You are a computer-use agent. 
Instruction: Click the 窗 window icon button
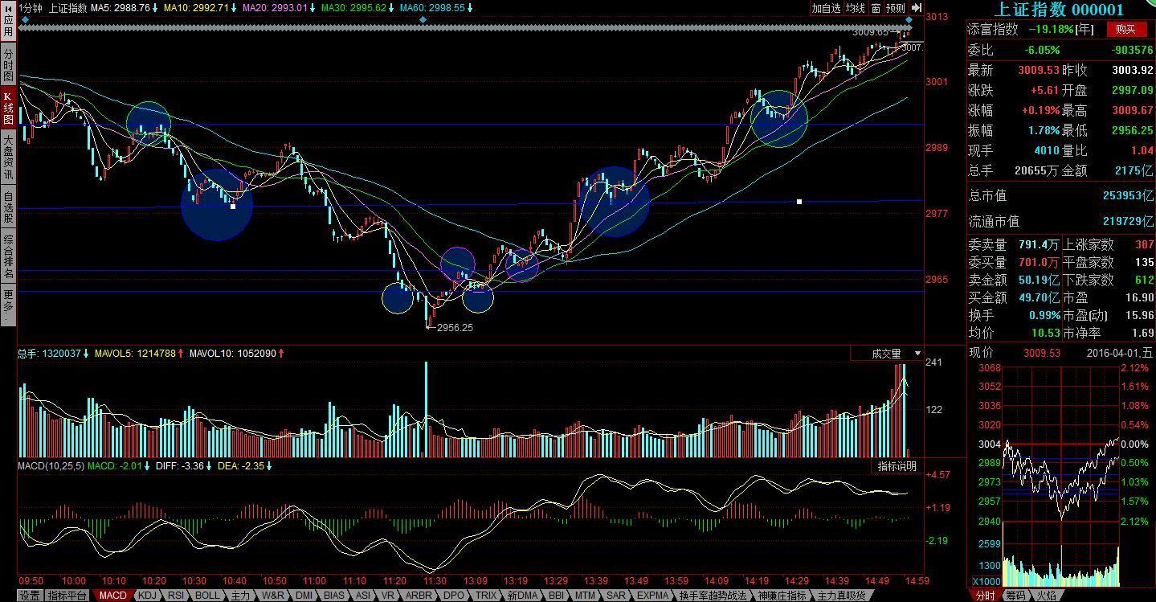876,8
